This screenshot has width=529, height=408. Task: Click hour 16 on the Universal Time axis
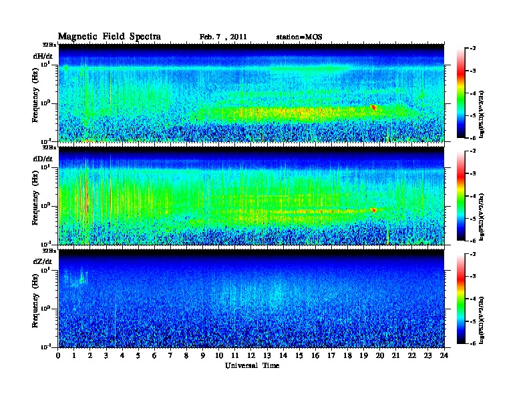[316, 355]
